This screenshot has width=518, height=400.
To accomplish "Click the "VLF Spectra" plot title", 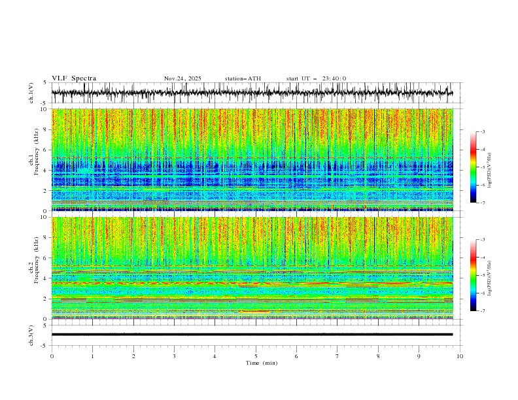I will [x=74, y=78].
